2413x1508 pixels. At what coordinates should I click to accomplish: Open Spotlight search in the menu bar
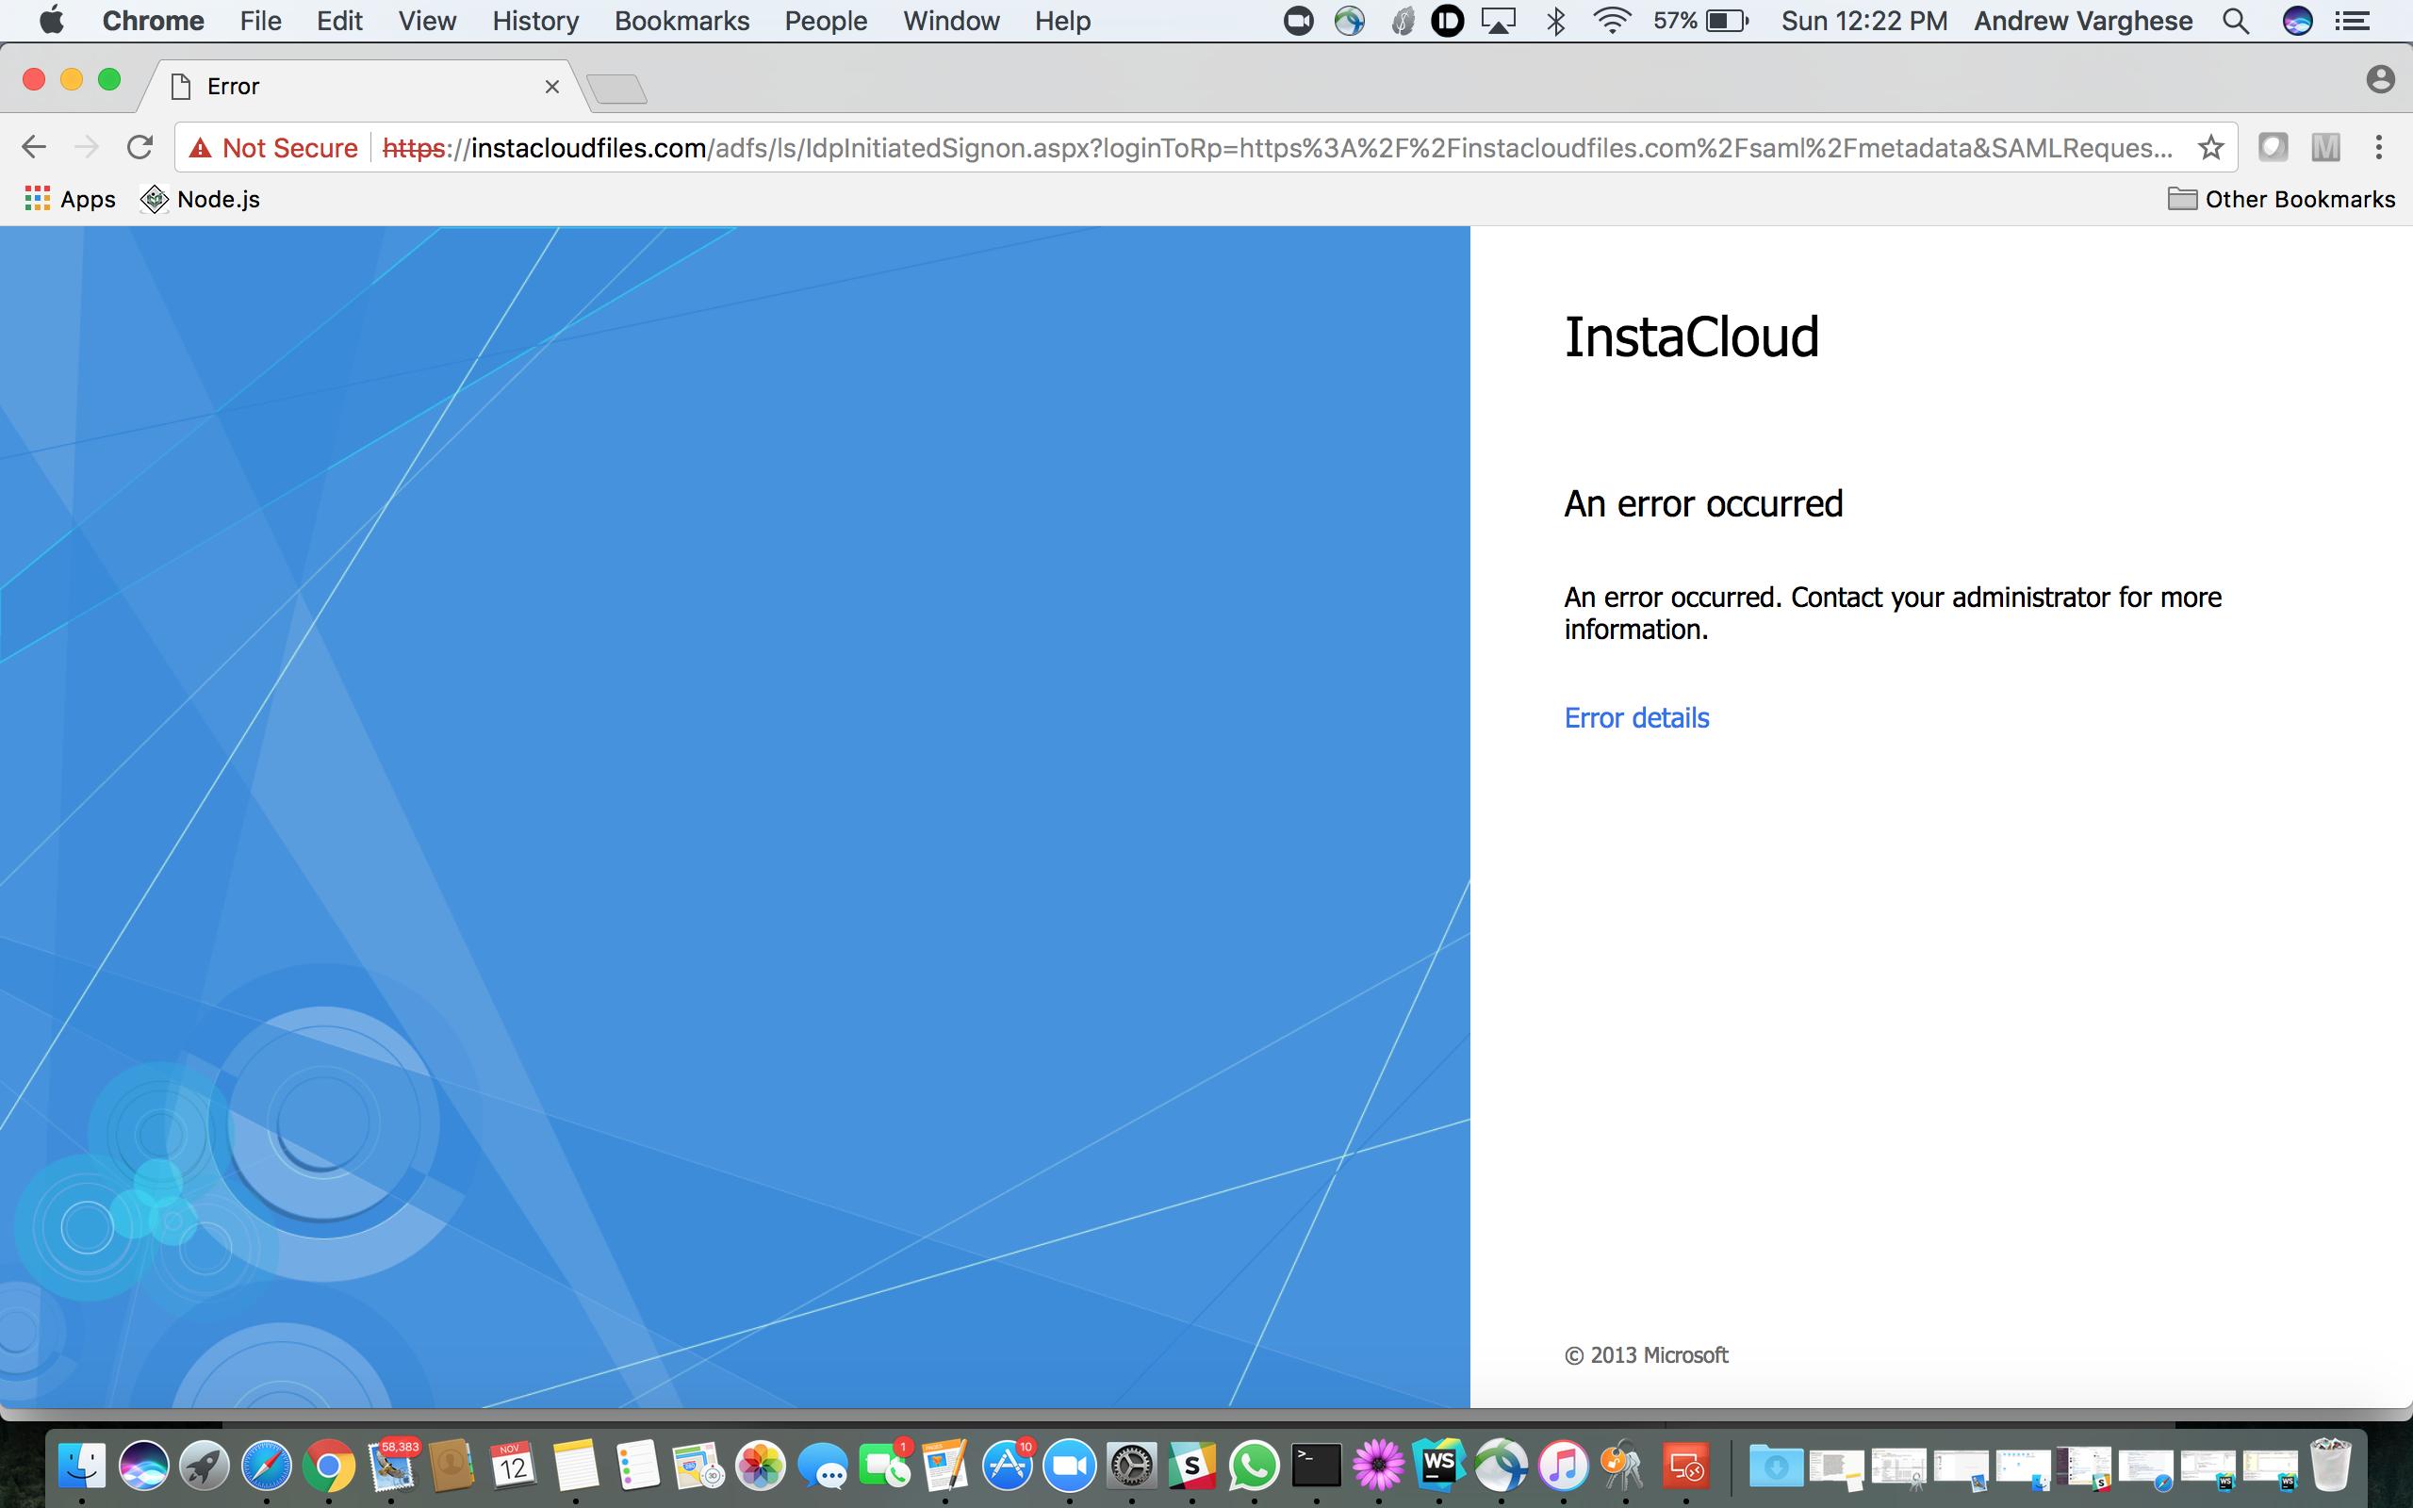2236,21
